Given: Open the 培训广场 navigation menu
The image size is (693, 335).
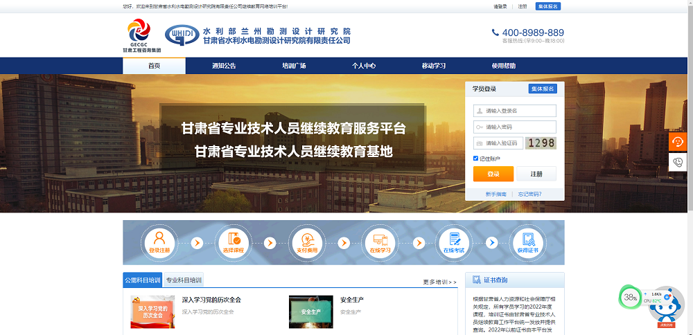Looking at the screenshot, I should [x=294, y=66].
